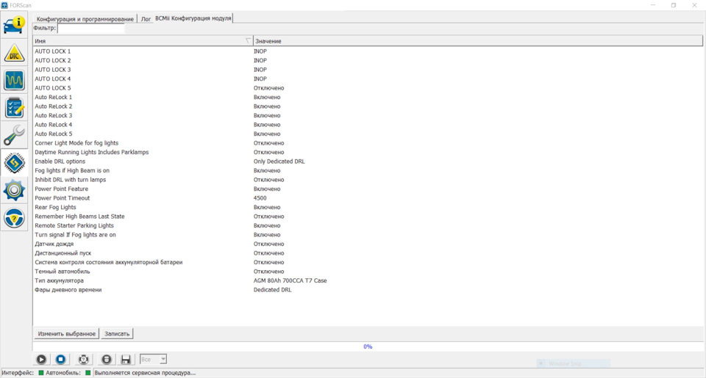Select the 'AUTO LOCK 3' row
This screenshot has width=706, height=378.
368,70
